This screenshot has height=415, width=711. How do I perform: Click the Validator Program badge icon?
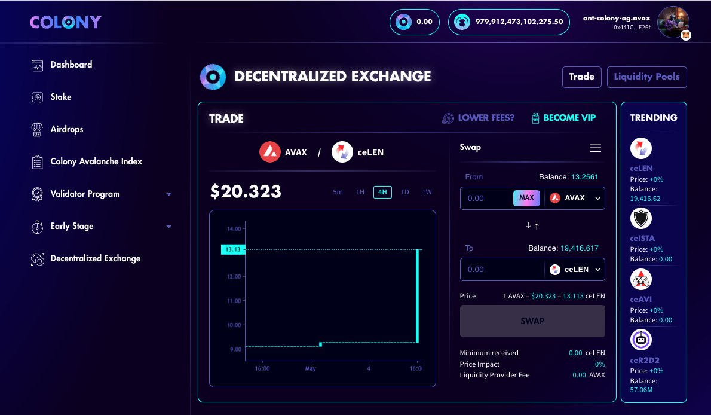(x=37, y=194)
